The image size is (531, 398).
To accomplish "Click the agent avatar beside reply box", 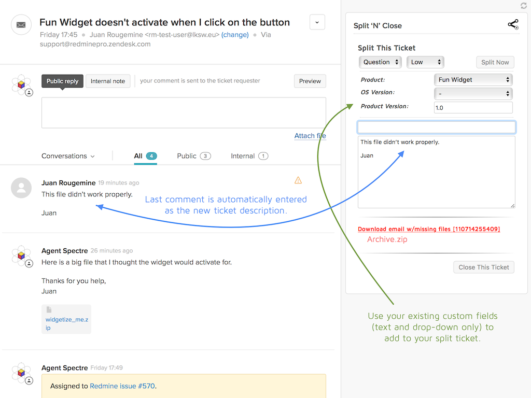I will click(x=22, y=85).
